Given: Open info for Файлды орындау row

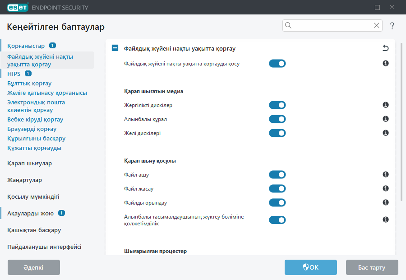Looking at the screenshot, I should pos(385,202).
